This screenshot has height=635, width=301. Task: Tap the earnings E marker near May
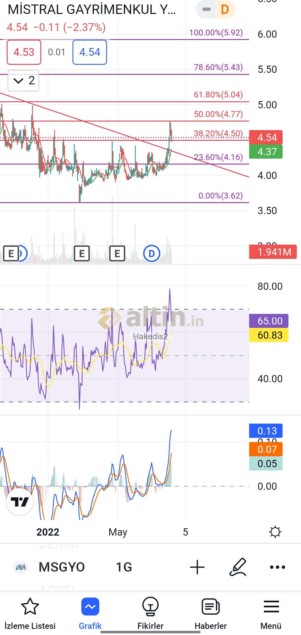pyautogui.click(x=117, y=254)
